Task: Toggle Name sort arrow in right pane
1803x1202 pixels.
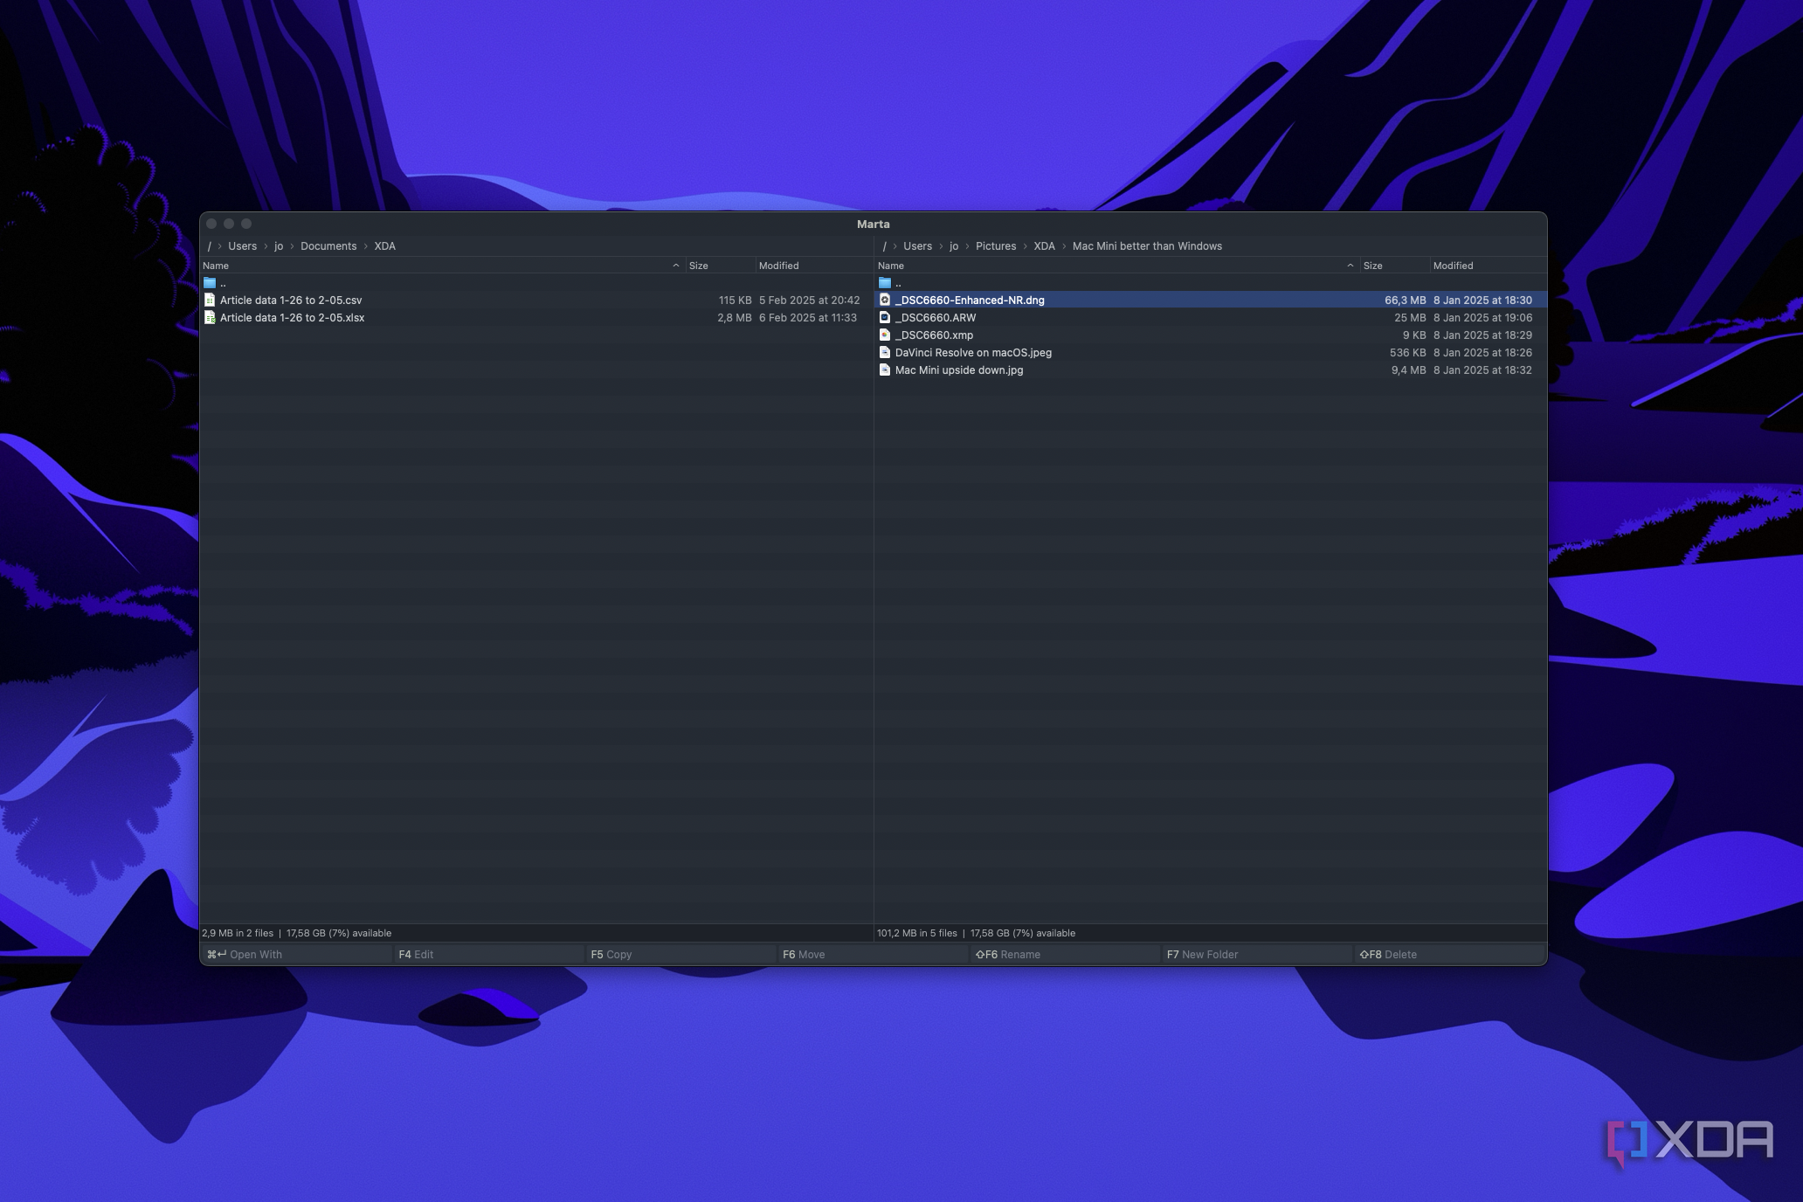Action: click(x=1351, y=266)
